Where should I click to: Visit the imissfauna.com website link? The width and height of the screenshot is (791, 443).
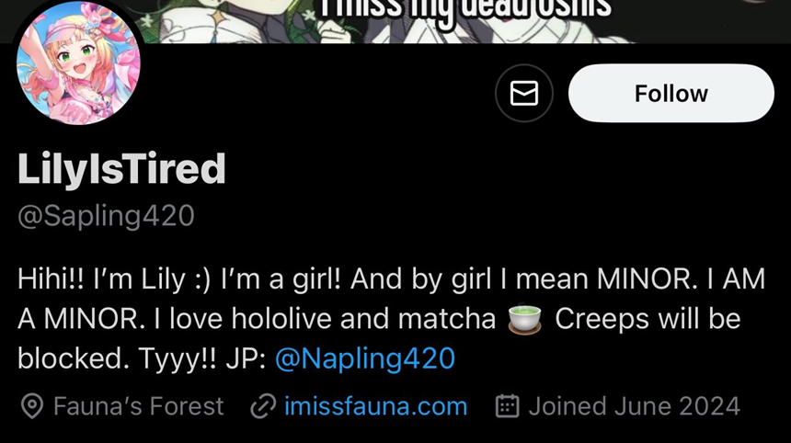pyautogui.click(x=376, y=406)
